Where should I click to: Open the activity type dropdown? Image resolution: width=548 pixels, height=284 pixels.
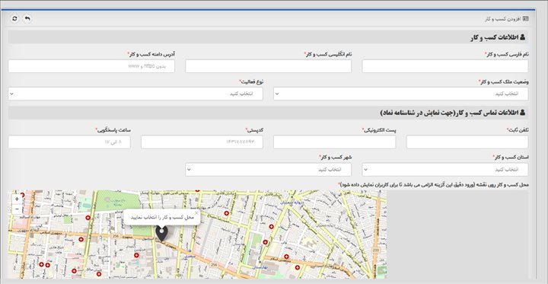point(135,94)
